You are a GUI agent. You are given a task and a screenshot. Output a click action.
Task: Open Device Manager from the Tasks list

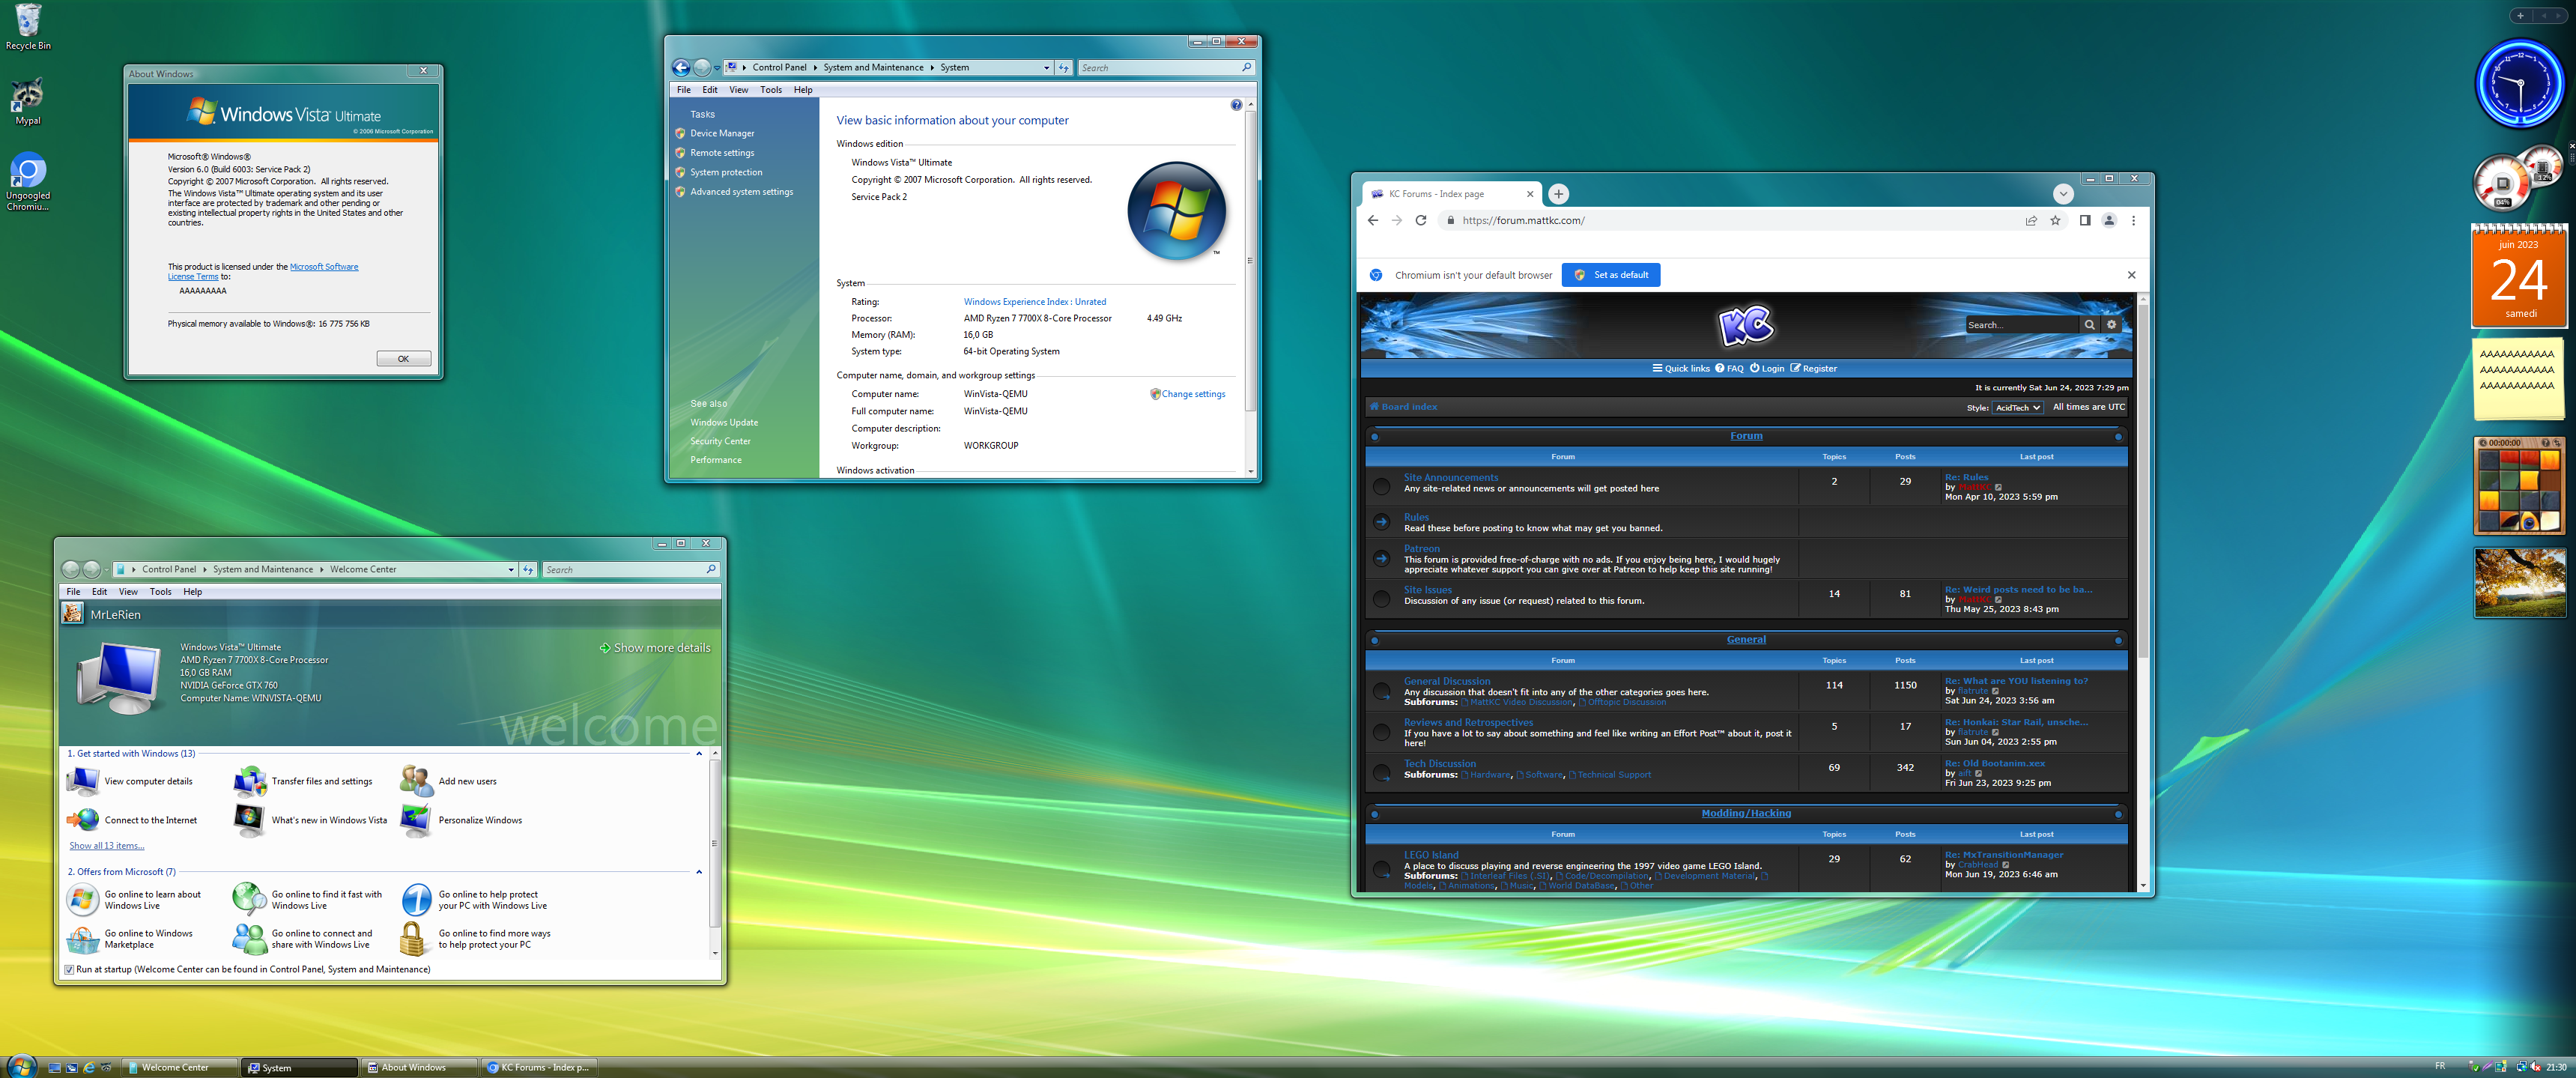(x=722, y=134)
